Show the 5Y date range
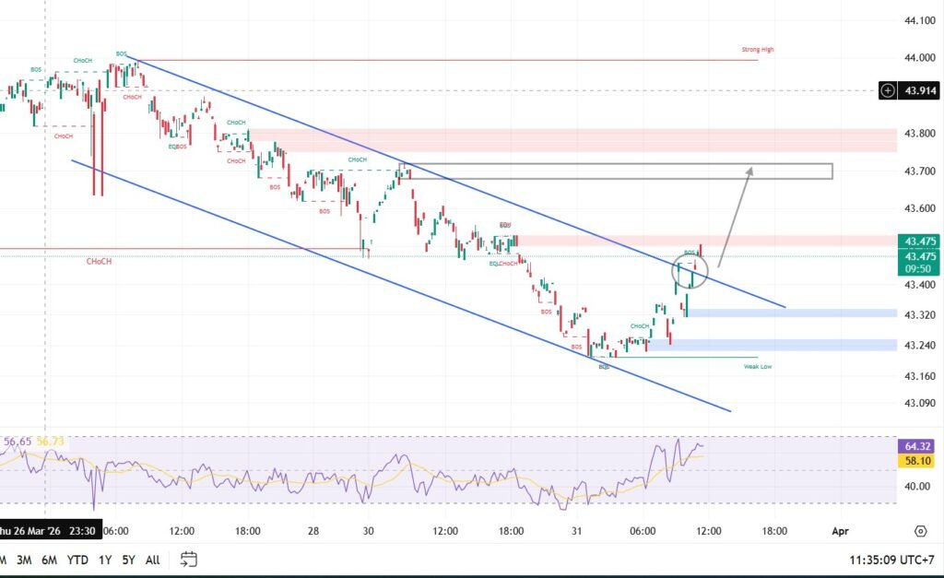The height and width of the screenshot is (578, 944). coord(128,559)
